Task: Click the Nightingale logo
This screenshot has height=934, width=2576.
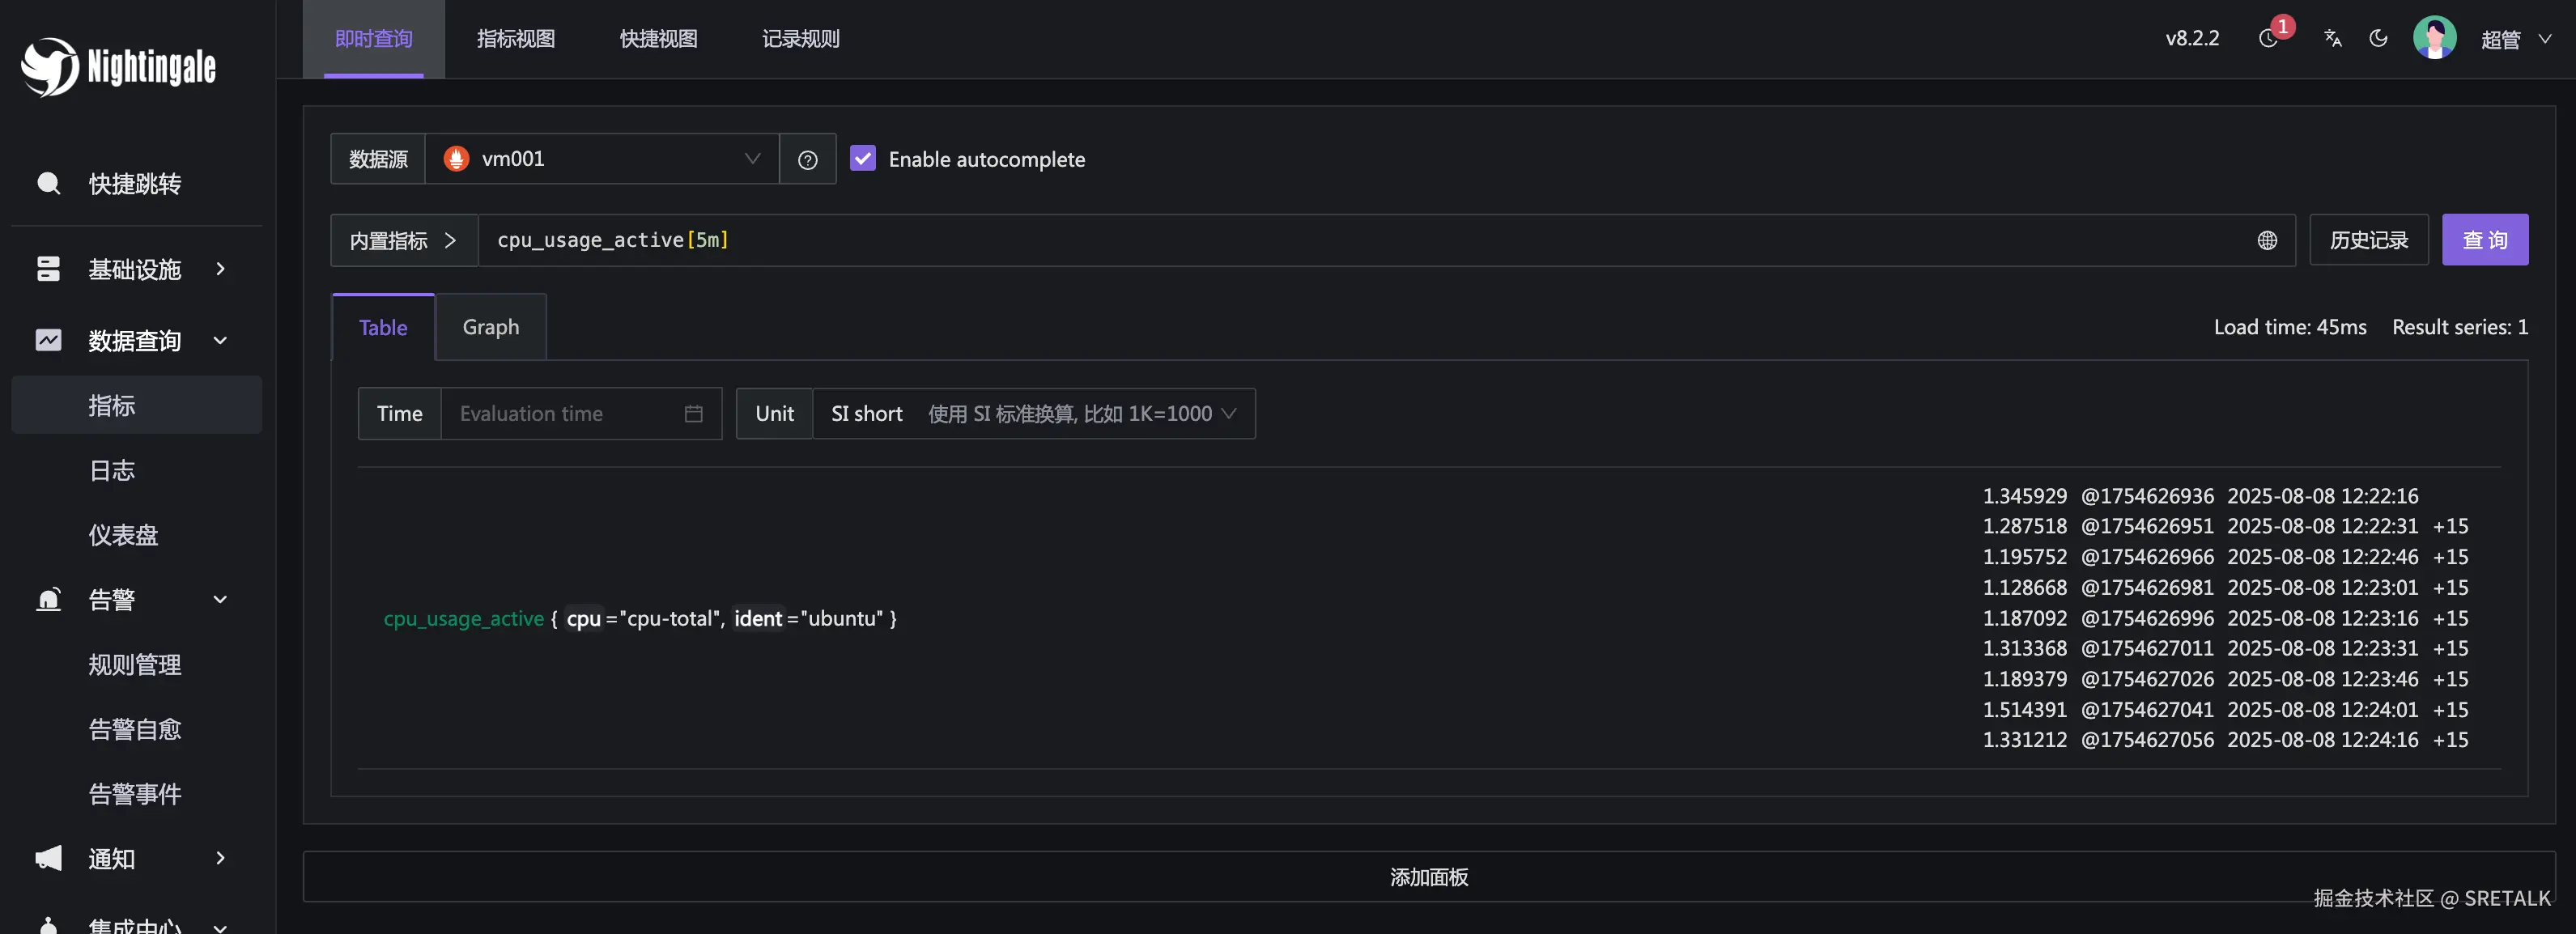Action: pos(118,66)
